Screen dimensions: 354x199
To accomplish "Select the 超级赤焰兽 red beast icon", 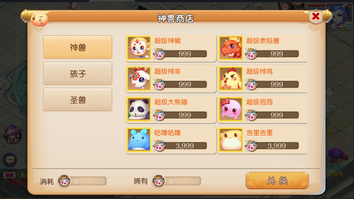I will coord(231,48).
